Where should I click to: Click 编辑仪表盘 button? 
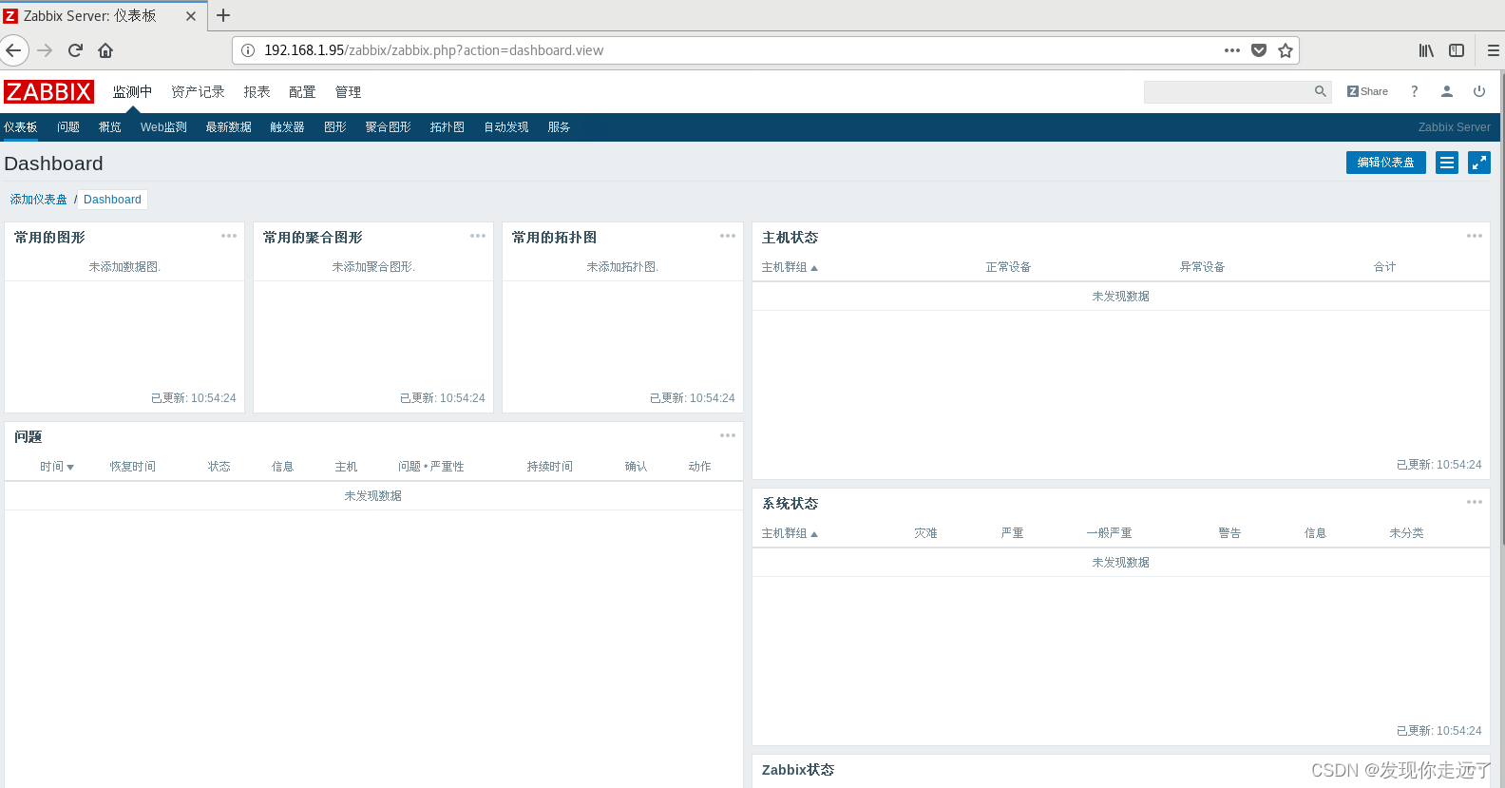click(1385, 163)
